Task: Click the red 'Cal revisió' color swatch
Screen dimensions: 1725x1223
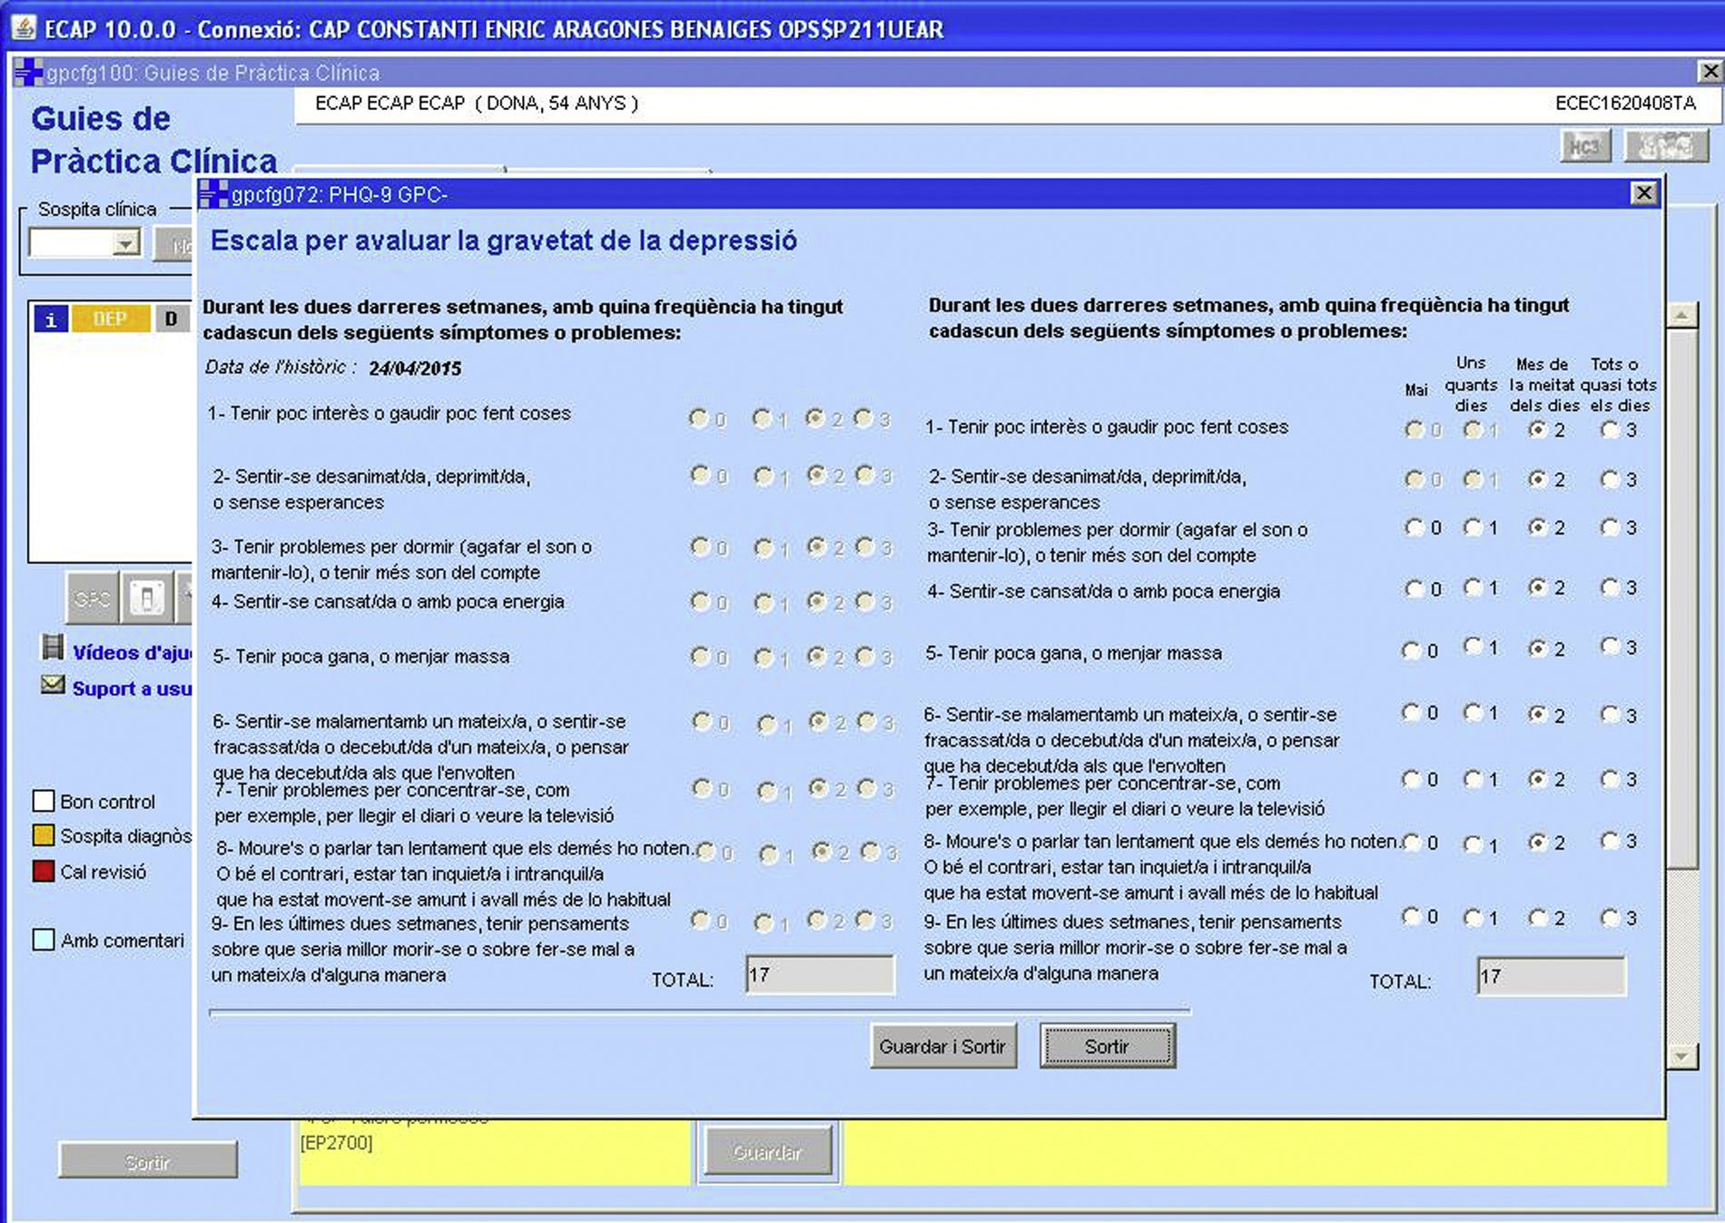Action: coord(44,872)
